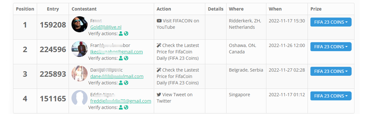Expand FIFA 23 COINS prize for position 3
Viewport: 367px width, 114px height.
click(331, 71)
